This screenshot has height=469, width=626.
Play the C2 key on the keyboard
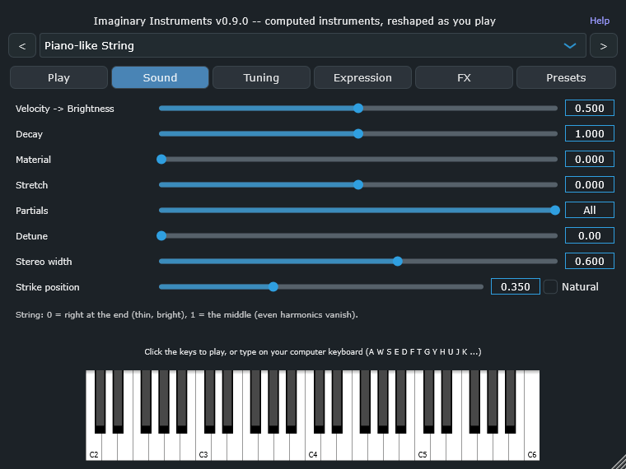click(94, 447)
